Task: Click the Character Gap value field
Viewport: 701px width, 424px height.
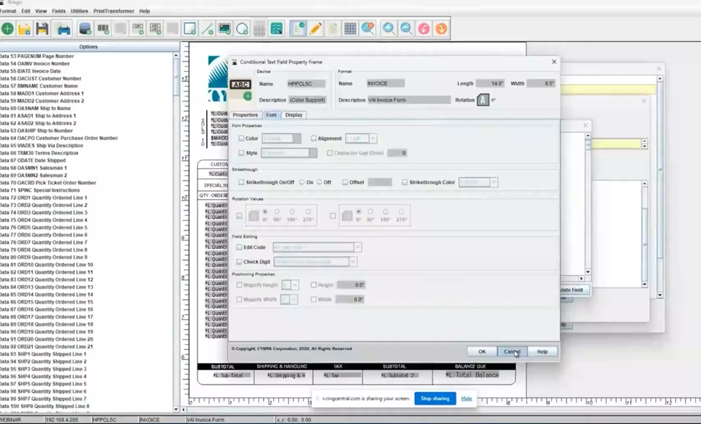Action: (397, 153)
